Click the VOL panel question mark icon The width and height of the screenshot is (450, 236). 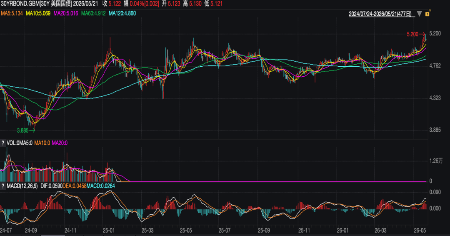[x=3, y=143]
